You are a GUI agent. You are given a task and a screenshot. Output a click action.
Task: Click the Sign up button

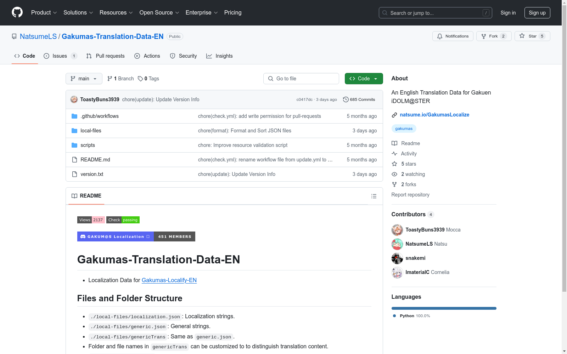click(537, 13)
